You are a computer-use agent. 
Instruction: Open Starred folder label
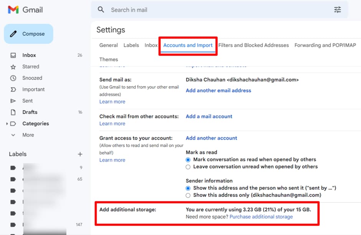31,66
